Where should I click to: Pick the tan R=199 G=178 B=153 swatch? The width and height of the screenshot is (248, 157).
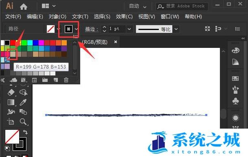tap(13, 54)
